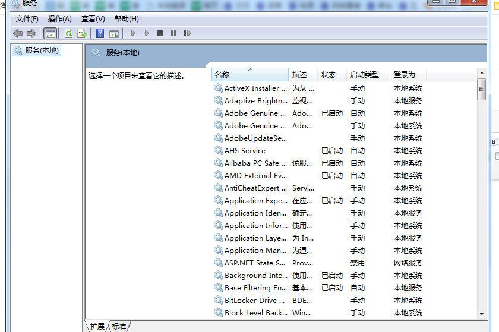Click the scrollbar up arrow
The height and width of the screenshot is (332, 499).
482,73
